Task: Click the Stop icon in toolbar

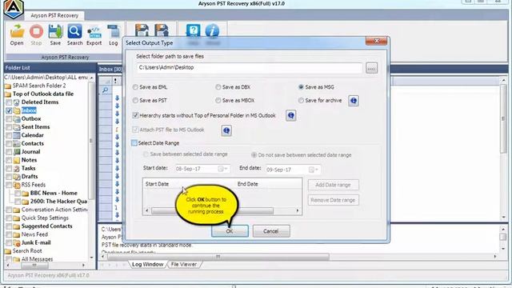Action: tap(36, 32)
